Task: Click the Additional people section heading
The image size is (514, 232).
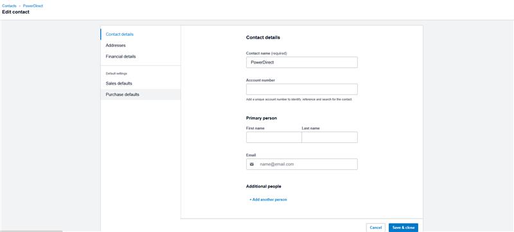Action: [x=263, y=186]
